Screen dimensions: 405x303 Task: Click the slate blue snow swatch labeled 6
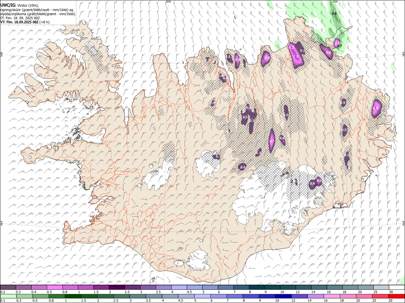226,287
